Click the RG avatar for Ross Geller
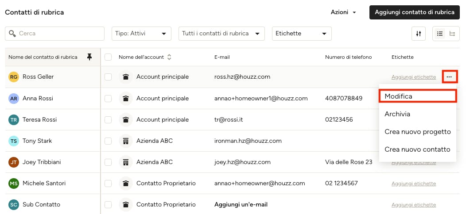Viewport: 466px width, 214px height. coord(14,77)
